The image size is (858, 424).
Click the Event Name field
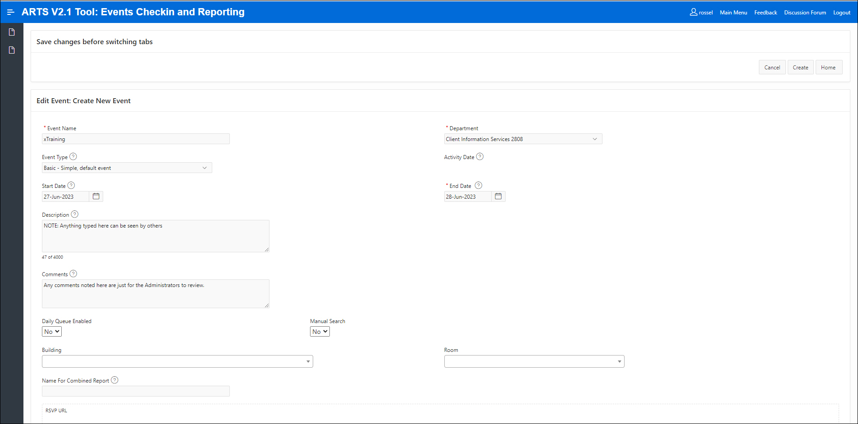[x=136, y=139]
